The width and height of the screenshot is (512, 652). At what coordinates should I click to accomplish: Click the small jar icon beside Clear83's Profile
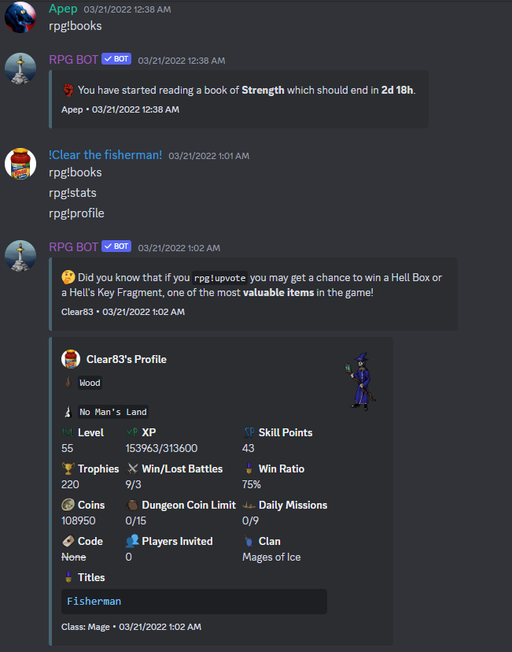click(x=71, y=359)
